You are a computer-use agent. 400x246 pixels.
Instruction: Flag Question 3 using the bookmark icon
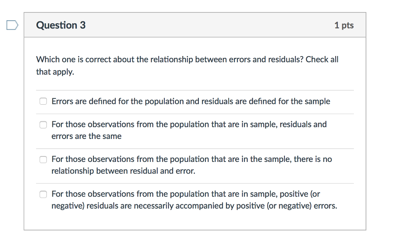12,25
